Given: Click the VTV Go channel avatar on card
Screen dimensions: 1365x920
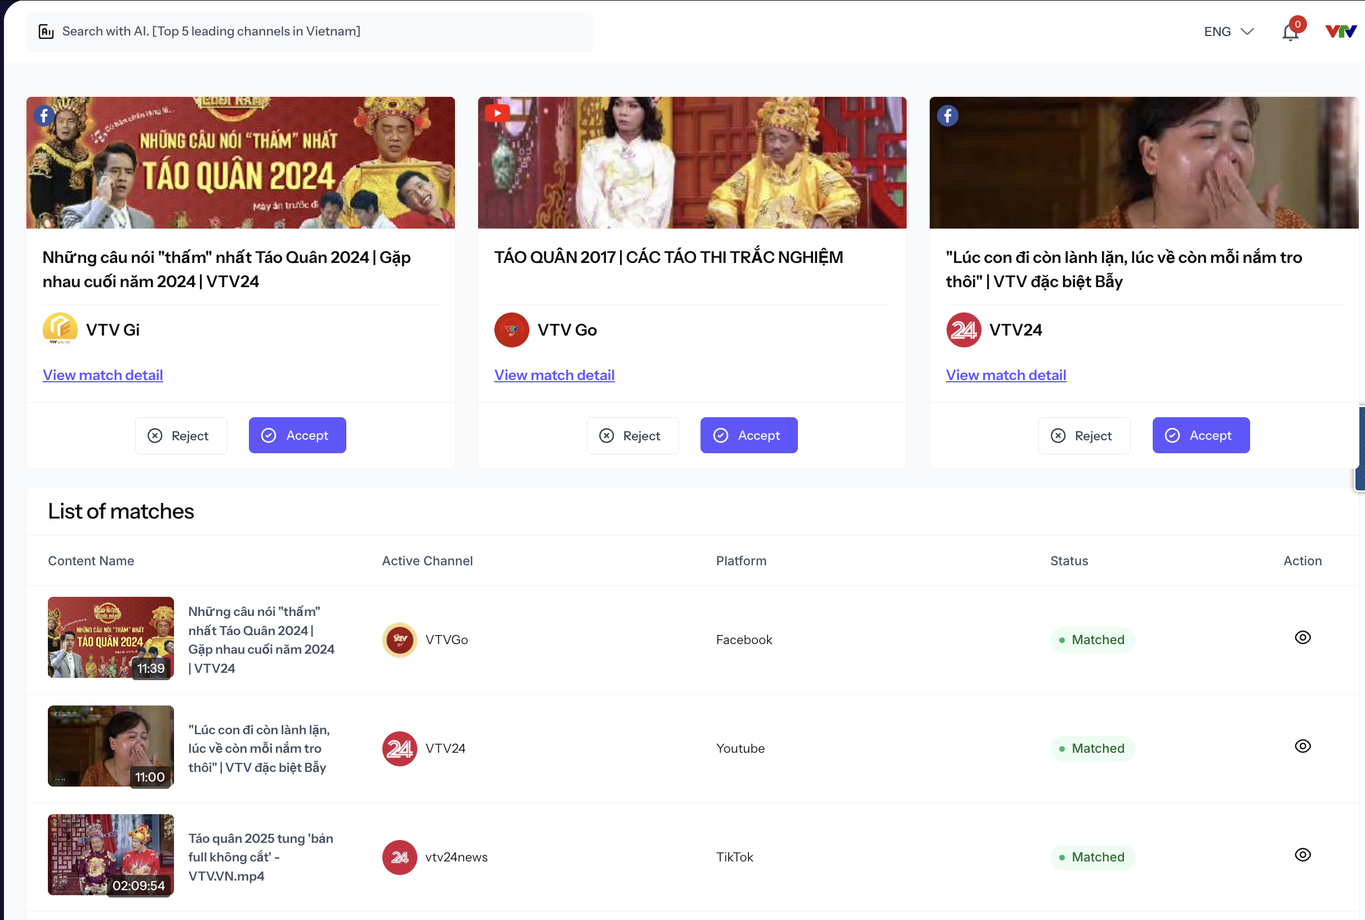Looking at the screenshot, I should 512,330.
